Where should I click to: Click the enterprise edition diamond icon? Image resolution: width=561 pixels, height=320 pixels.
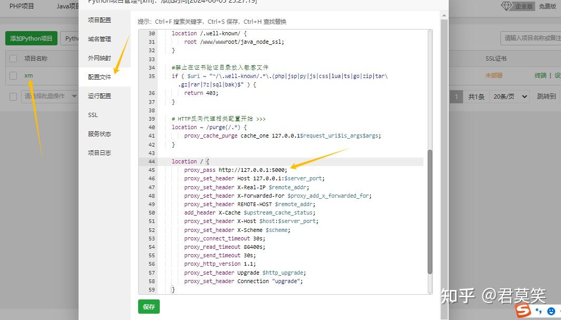tap(505, 5)
